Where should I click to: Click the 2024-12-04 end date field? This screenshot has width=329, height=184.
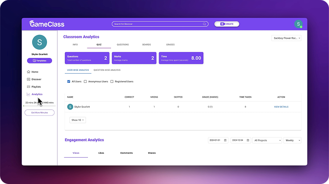[x=241, y=140]
